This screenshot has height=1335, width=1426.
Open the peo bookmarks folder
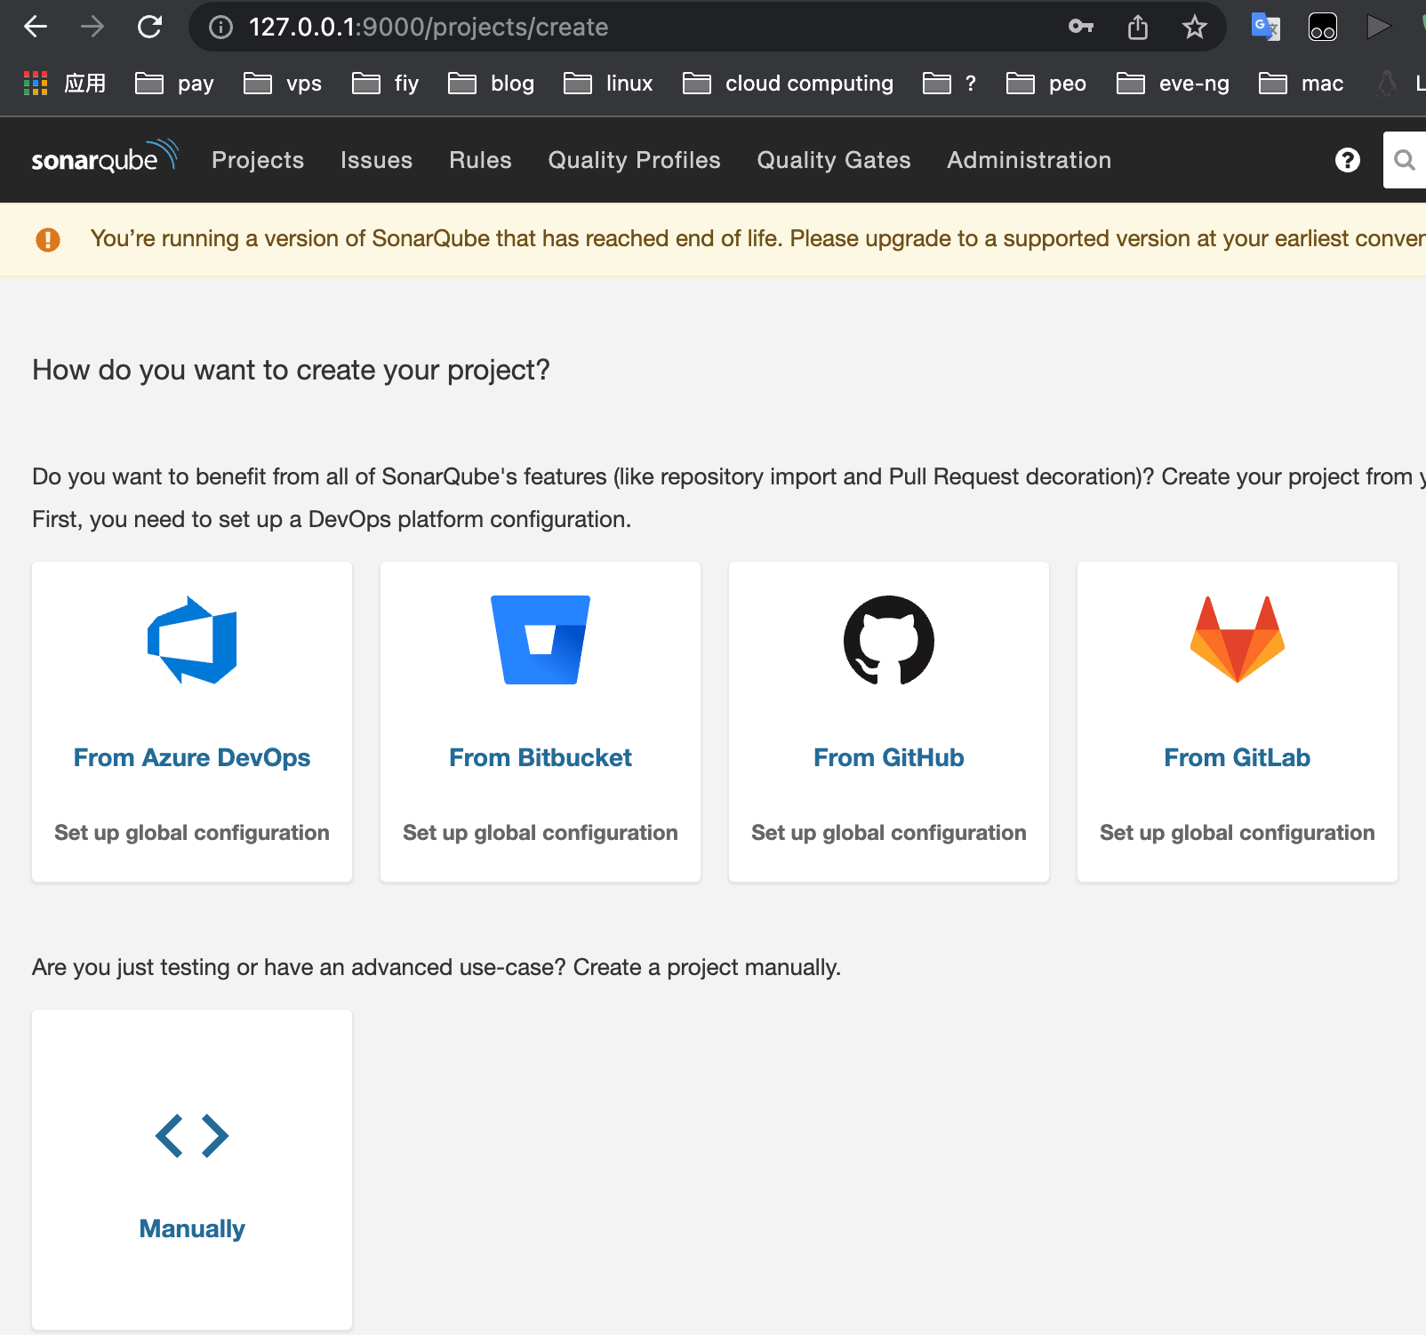click(1046, 84)
